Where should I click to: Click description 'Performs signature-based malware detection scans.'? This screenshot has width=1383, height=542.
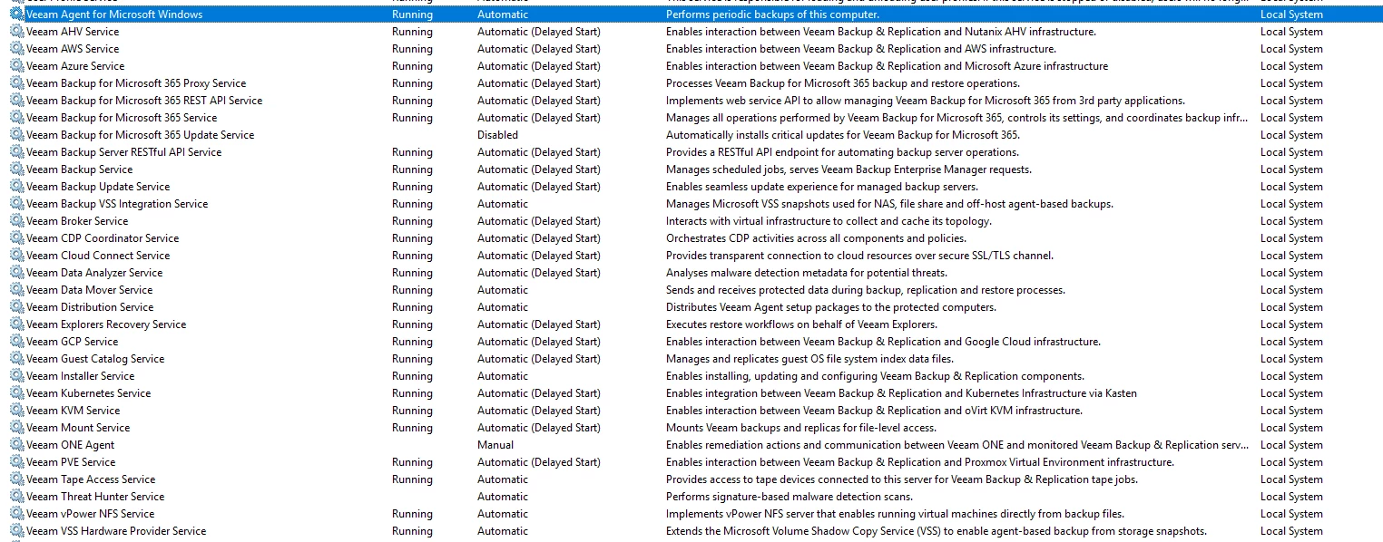point(790,497)
